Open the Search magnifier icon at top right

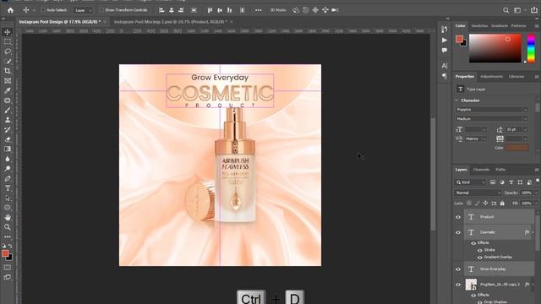click(505, 10)
